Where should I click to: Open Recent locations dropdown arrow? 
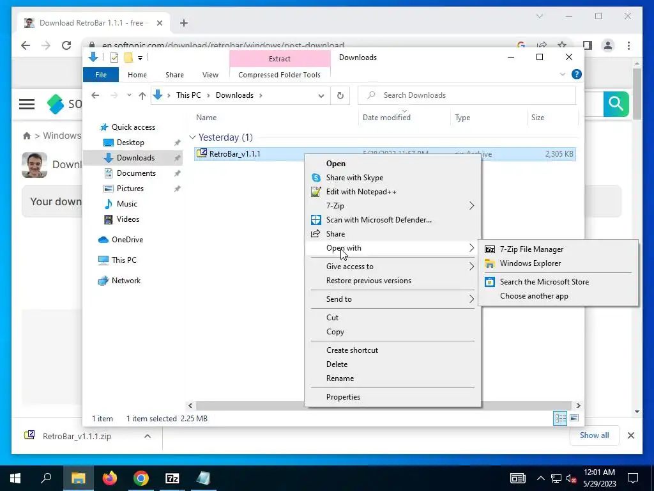click(129, 95)
